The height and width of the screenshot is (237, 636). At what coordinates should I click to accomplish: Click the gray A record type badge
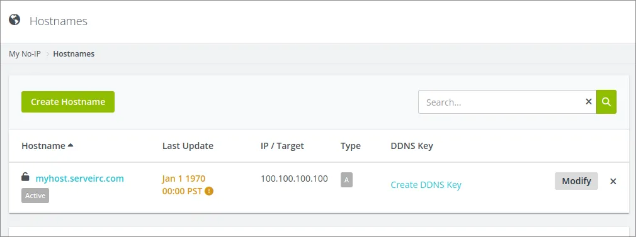pyautogui.click(x=346, y=180)
